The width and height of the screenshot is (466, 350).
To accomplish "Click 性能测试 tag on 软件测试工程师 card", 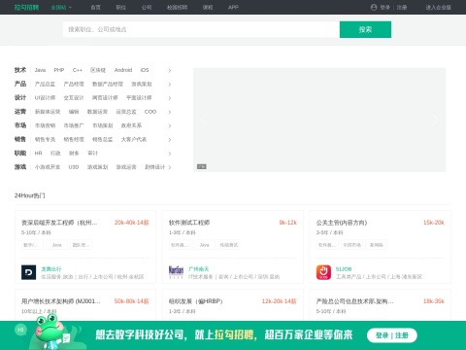I will (229, 245).
